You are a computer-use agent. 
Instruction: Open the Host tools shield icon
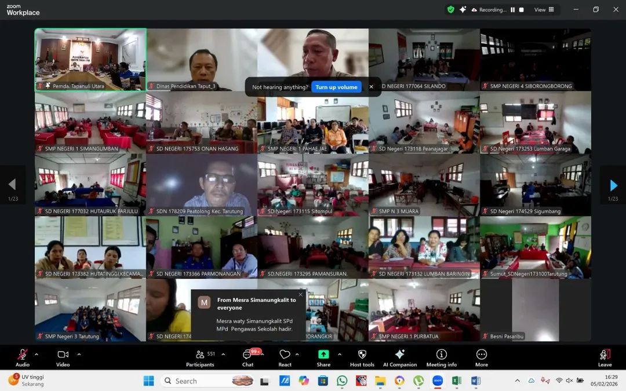(x=362, y=355)
